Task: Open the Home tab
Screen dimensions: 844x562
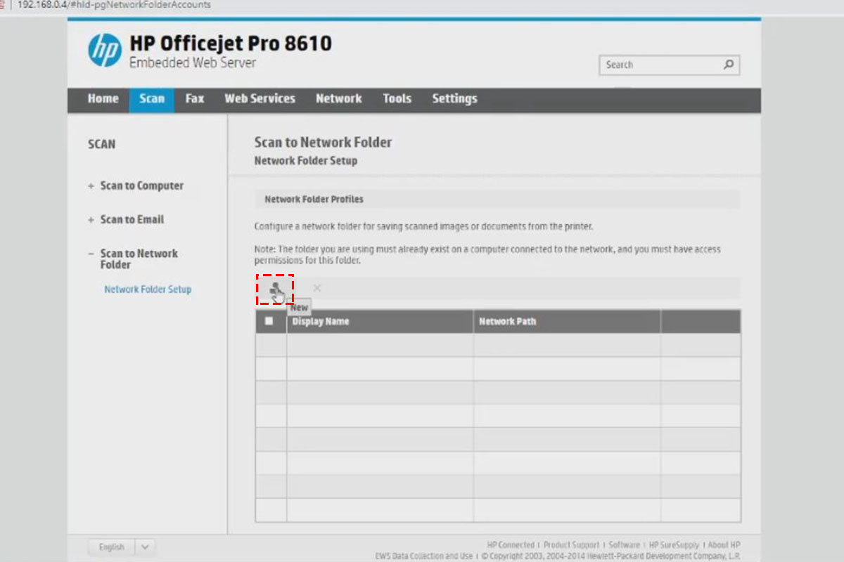Action: 103,99
